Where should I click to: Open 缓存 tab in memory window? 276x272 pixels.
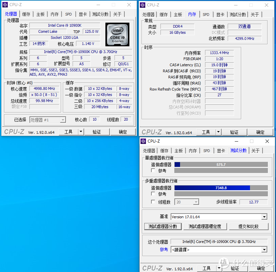(x=164, y=15)
